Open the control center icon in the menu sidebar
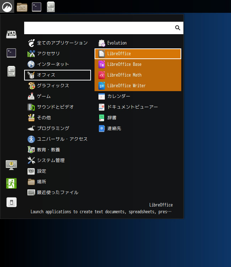231x267 pixels. click(x=11, y=35)
